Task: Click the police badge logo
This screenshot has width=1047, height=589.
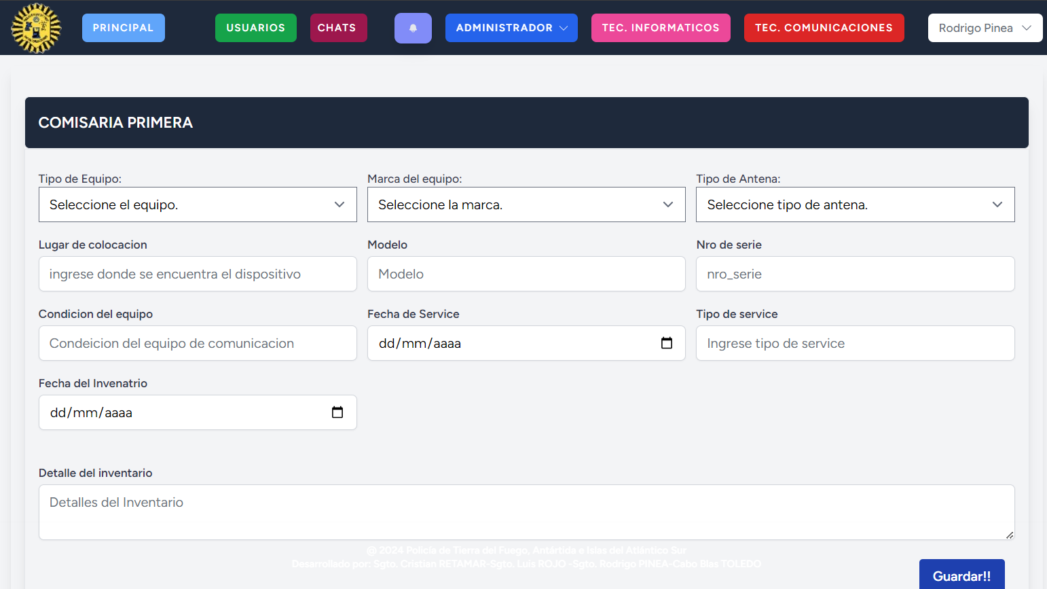Action: click(x=36, y=28)
